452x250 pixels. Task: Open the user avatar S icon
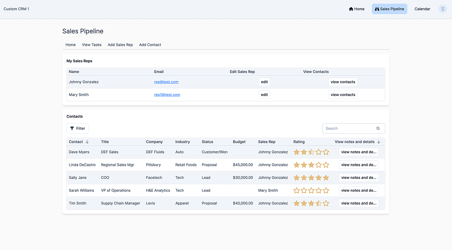click(x=442, y=9)
